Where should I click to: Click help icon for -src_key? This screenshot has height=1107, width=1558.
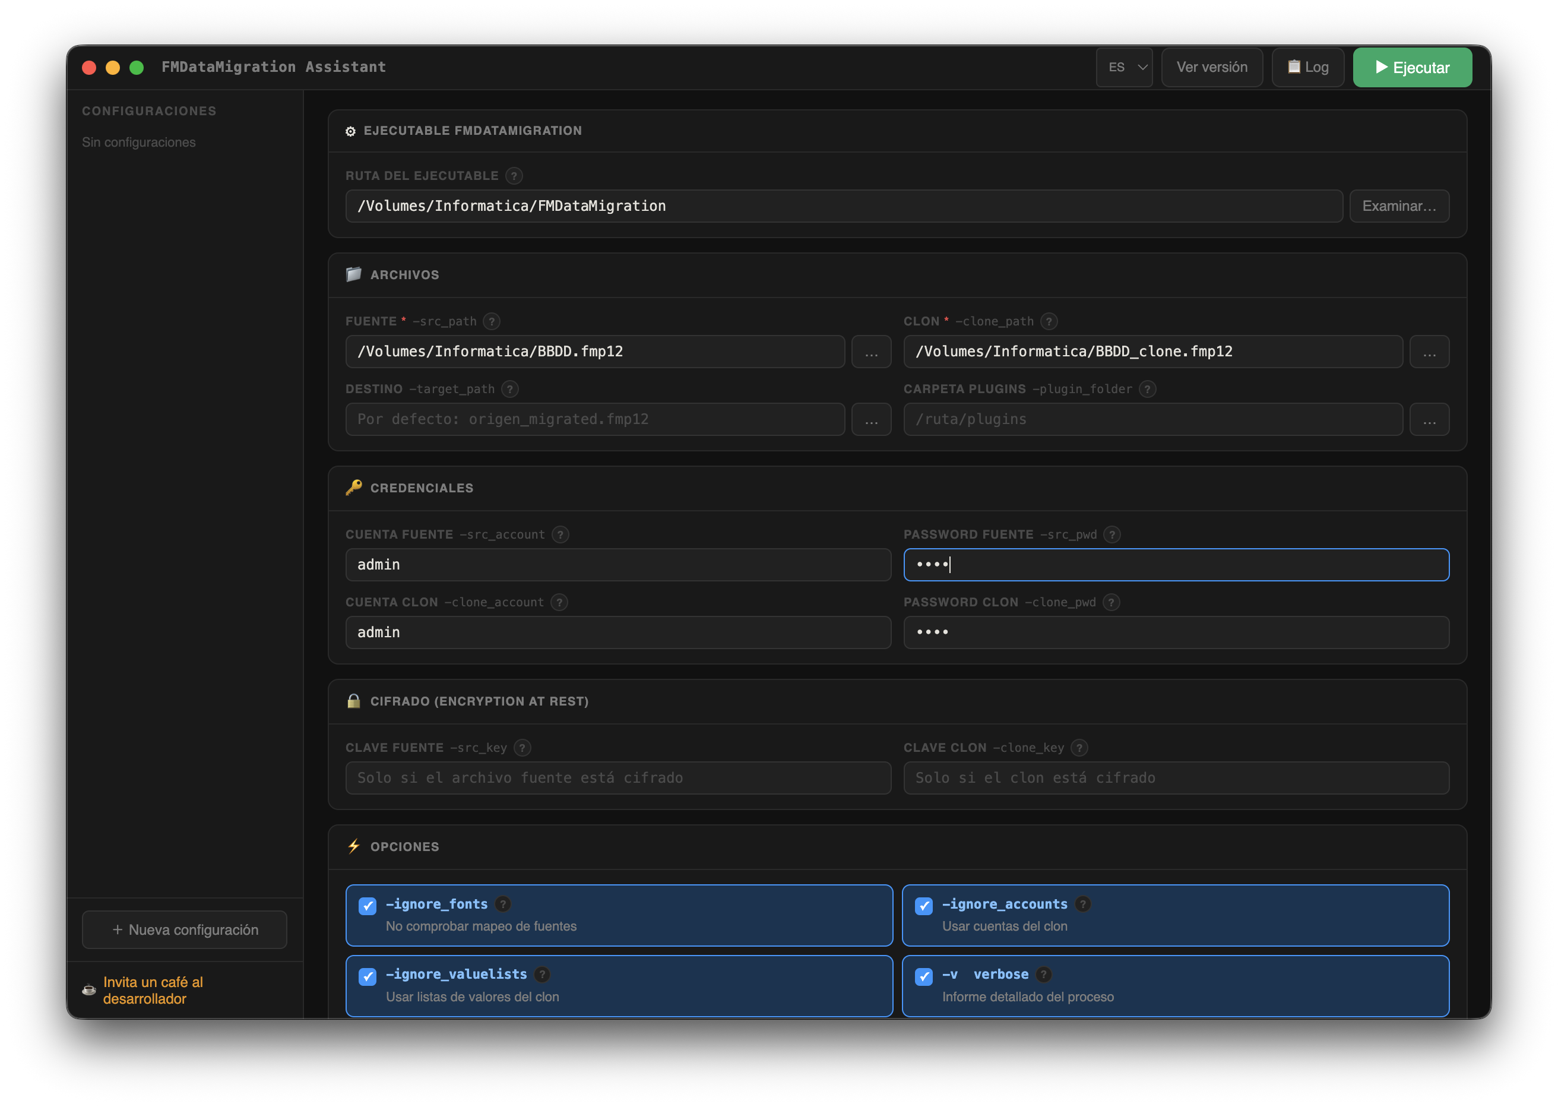click(x=522, y=748)
